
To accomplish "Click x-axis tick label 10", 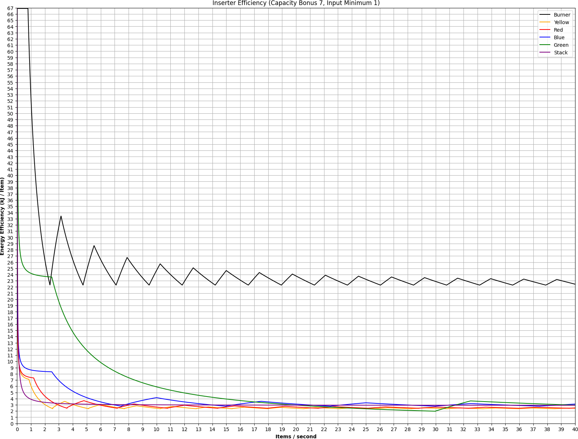I will pos(156,429).
